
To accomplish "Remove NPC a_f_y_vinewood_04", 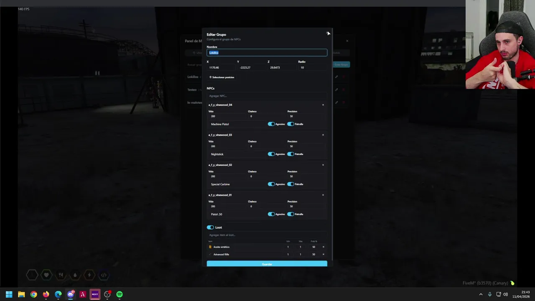I will click(323, 105).
